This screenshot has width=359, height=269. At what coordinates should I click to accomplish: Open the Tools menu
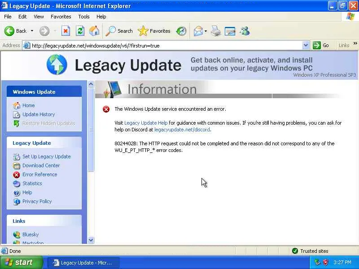click(84, 17)
